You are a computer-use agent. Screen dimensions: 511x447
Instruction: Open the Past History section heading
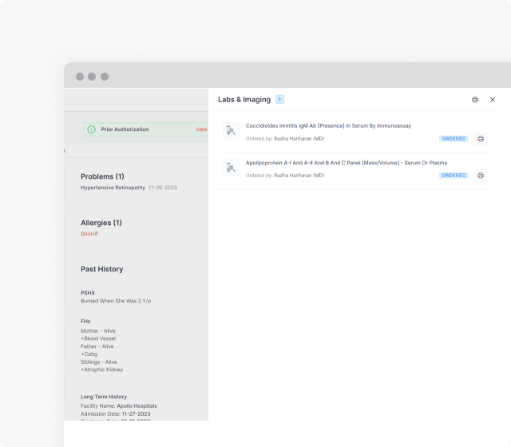tap(101, 269)
